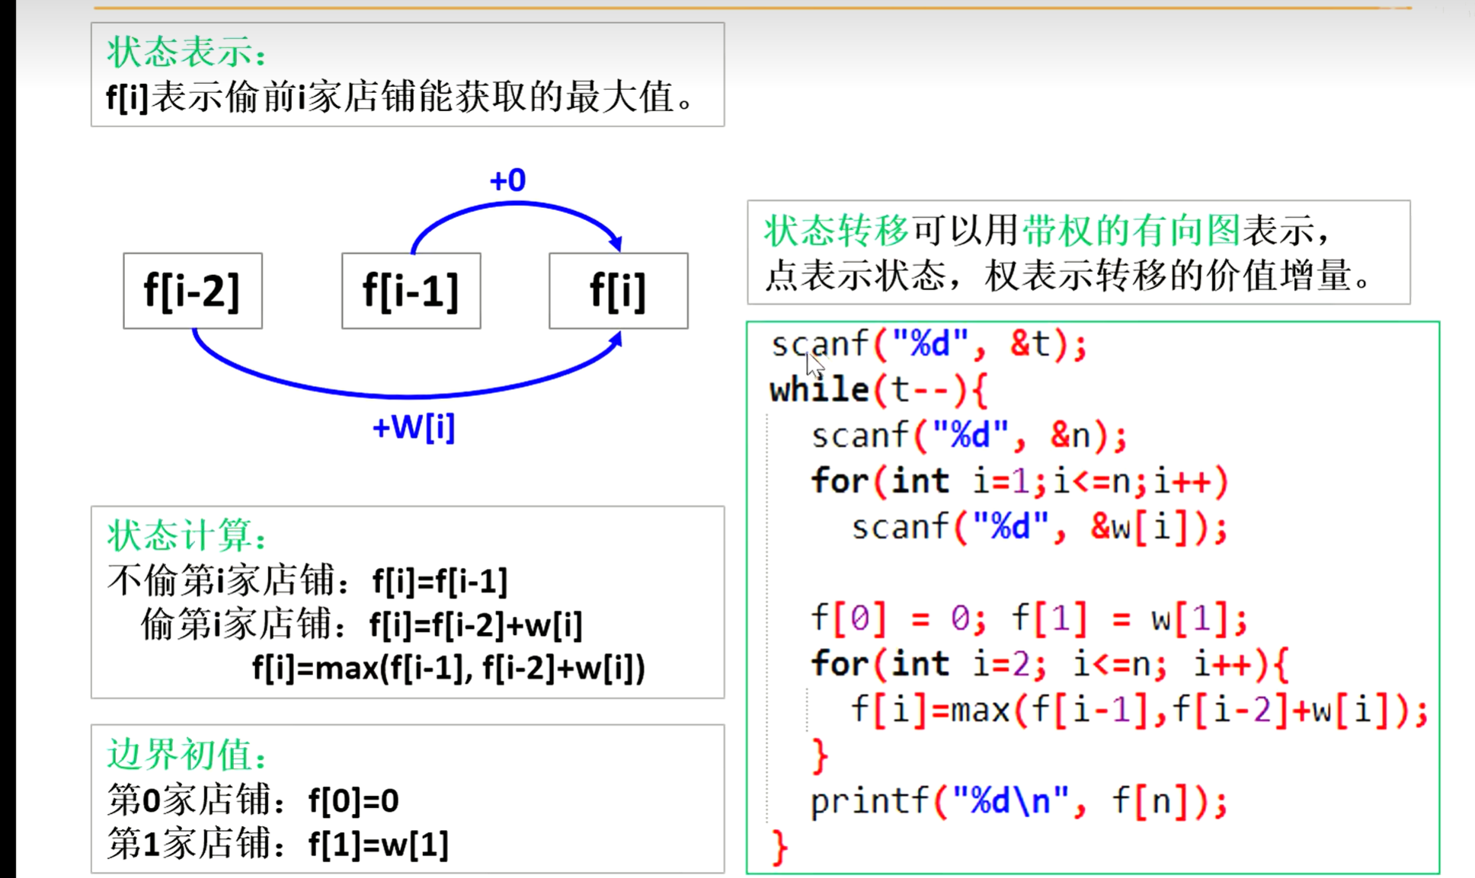Click the line 第0家店铺: f[0]=0
Screen dimensions: 1475x878
(253, 800)
